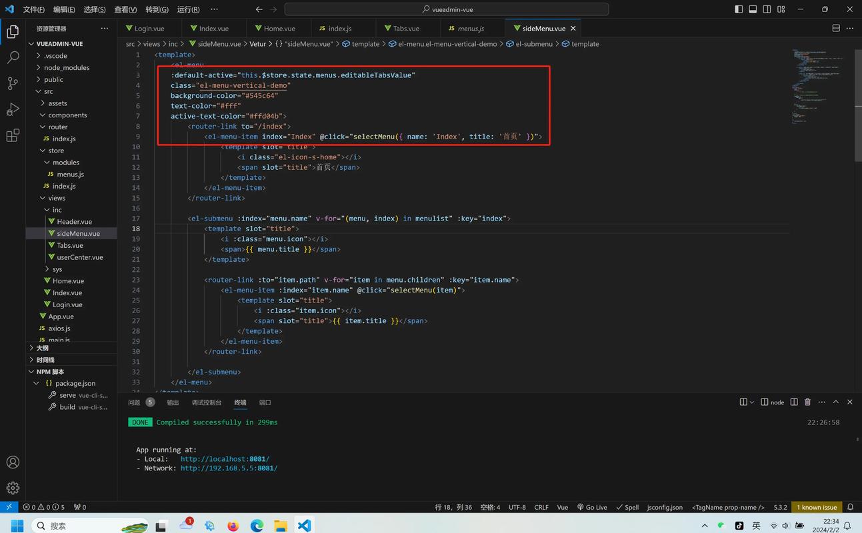The image size is (862, 533).
Task: Open the Source Control view
Action: coord(13,83)
